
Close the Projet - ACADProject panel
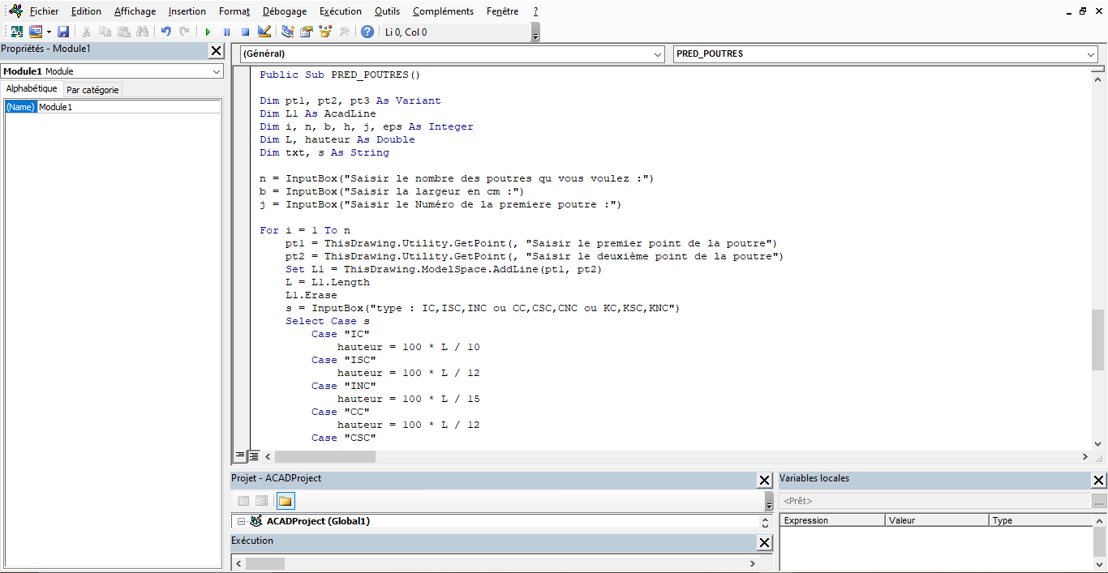[x=764, y=481]
